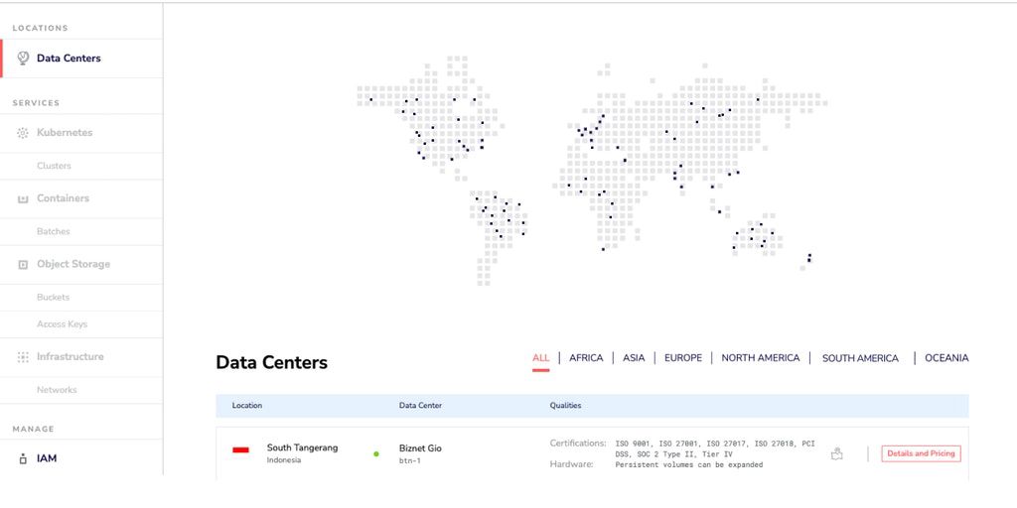The height and width of the screenshot is (508, 1017).
Task: Go to Networks under Infrastructure
Action: tap(57, 390)
